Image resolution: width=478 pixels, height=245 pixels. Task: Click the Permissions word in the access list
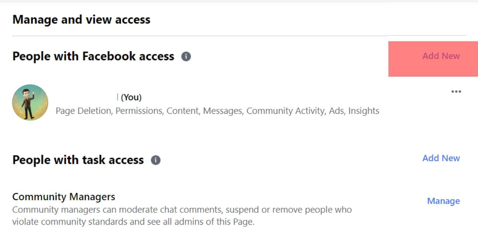[x=139, y=111]
